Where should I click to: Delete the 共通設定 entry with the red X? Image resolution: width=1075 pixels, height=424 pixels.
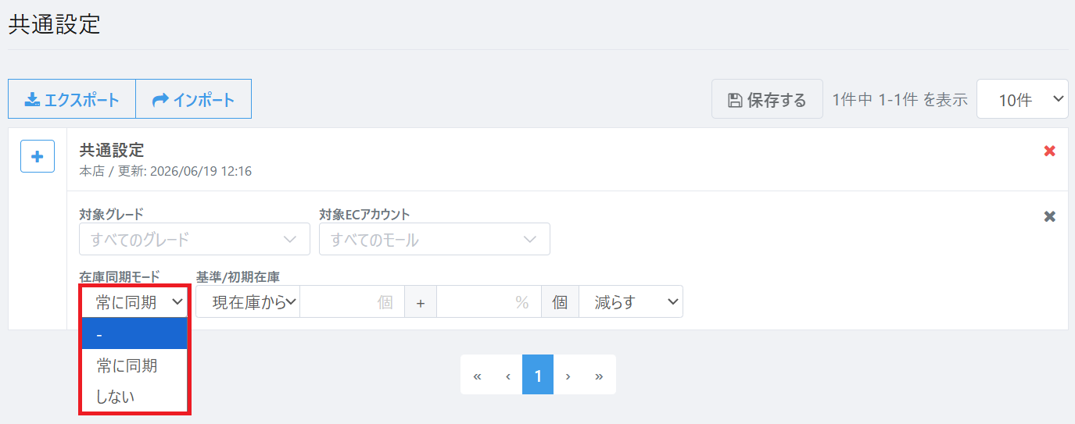pyautogui.click(x=1050, y=151)
